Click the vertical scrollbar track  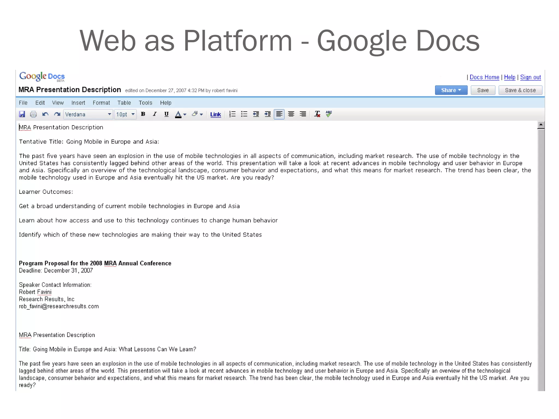click(541, 260)
